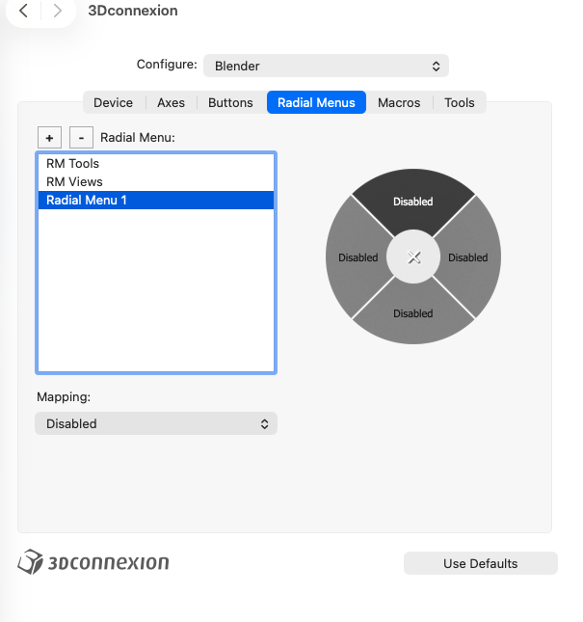This screenshot has height=622, width=583.
Task: Open the Configure Blender dropdown
Action: [x=326, y=66]
